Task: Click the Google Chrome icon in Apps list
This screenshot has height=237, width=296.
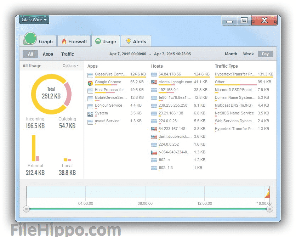Action: [90, 83]
